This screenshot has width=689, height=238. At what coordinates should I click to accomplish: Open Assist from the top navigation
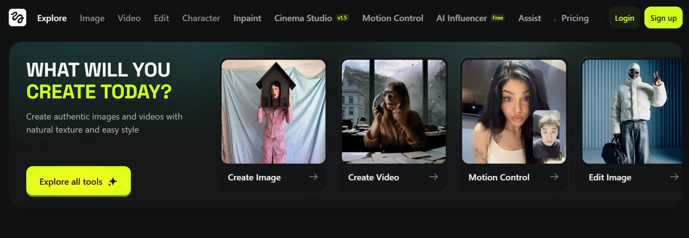529,18
